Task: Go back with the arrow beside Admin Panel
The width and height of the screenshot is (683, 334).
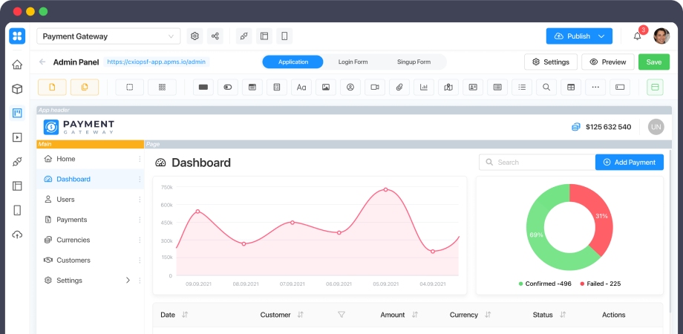Action: coord(42,62)
